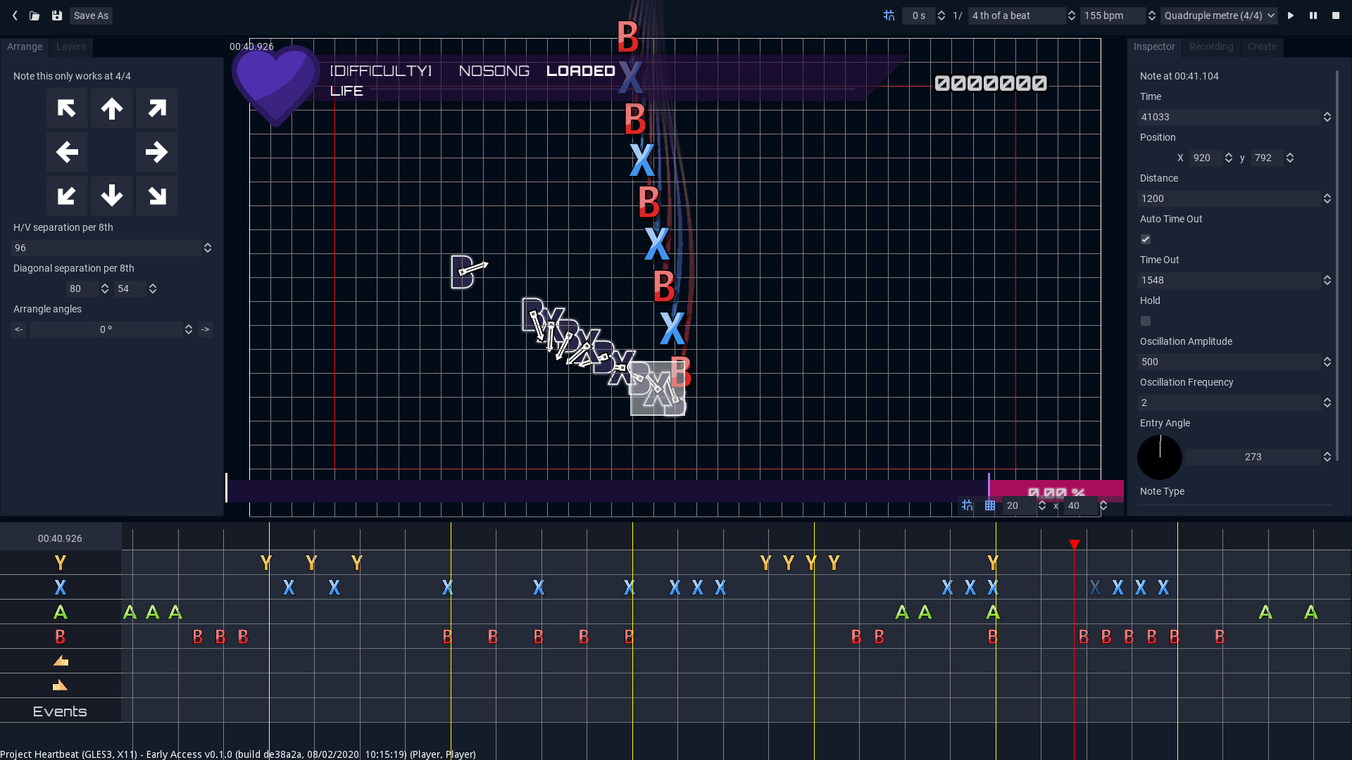The height and width of the screenshot is (760, 1352).
Task: Switch to the Layers tab
Action: click(x=70, y=46)
